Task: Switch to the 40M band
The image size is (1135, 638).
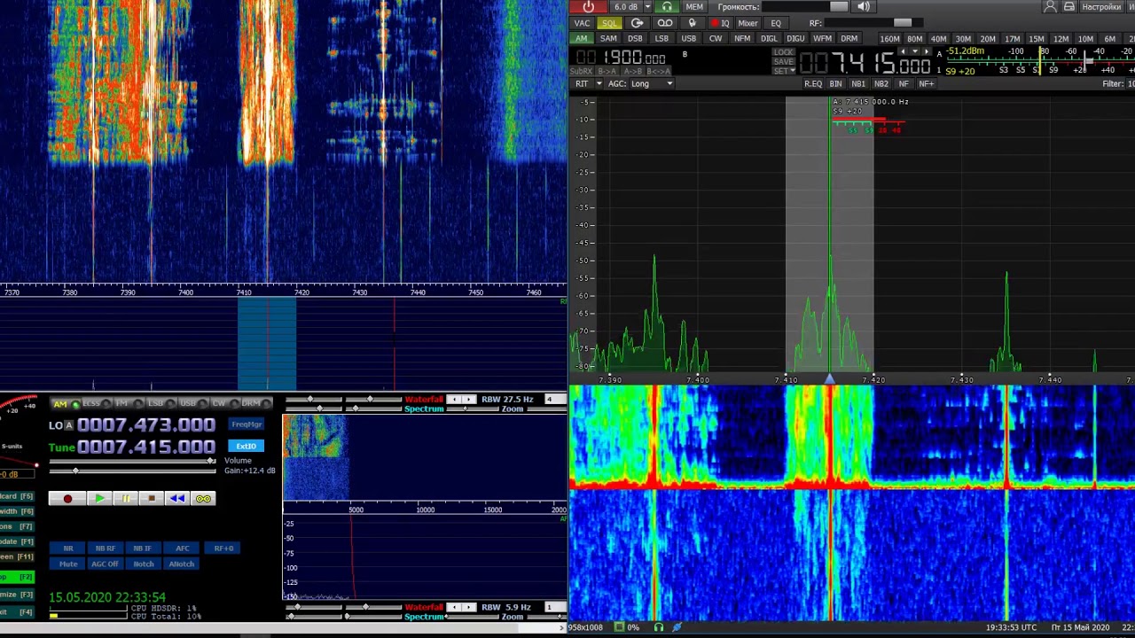Action: [938, 39]
